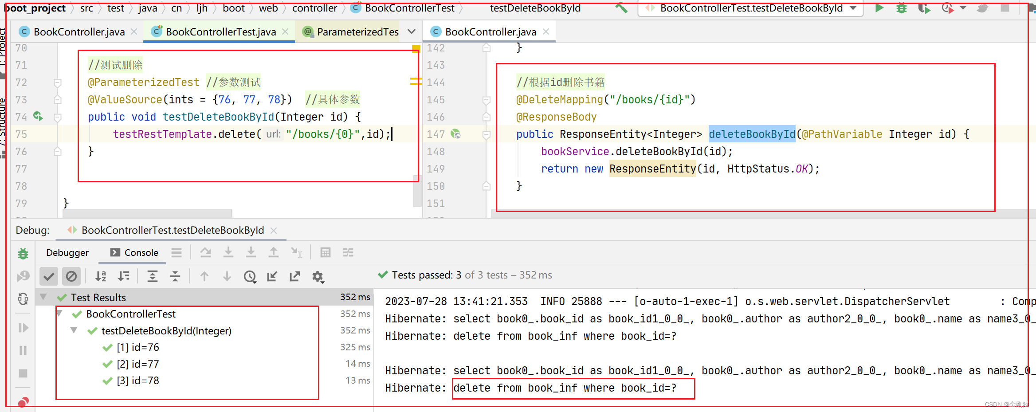Image resolution: width=1036 pixels, height=412 pixels.
Task: Click the Step Into icon
Action: pos(251,253)
